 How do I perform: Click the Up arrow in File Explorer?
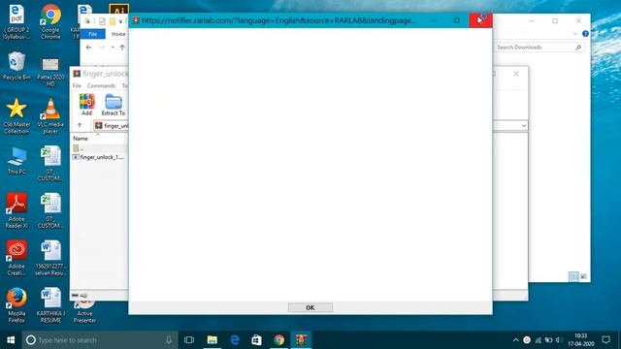click(x=122, y=48)
